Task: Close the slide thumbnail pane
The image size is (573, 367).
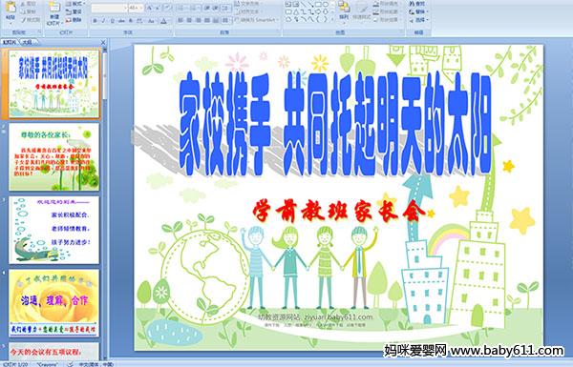Action: 103,42
